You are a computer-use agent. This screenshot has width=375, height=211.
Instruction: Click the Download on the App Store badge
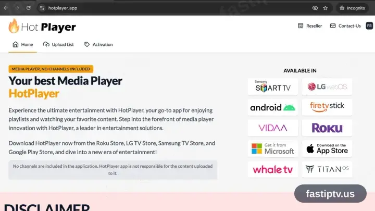tap(327, 148)
